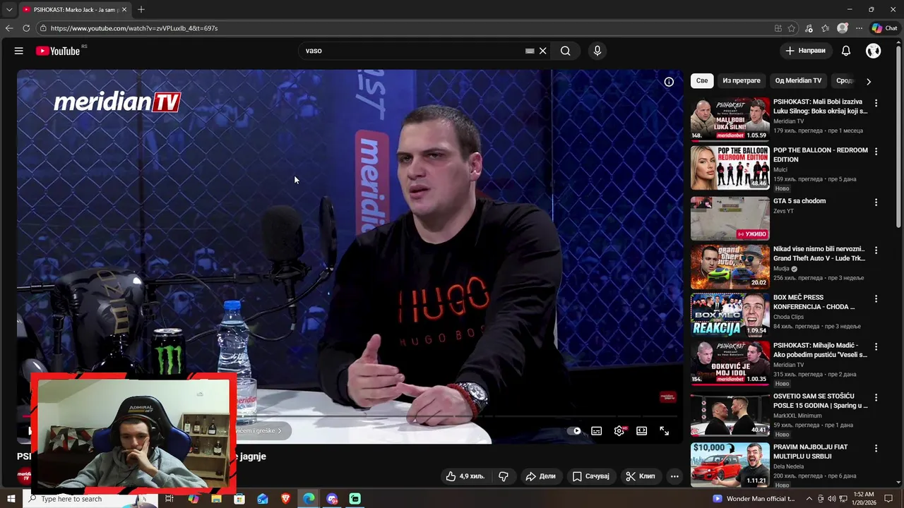Open favorites list icon
The height and width of the screenshot is (508, 904).
pos(826,28)
